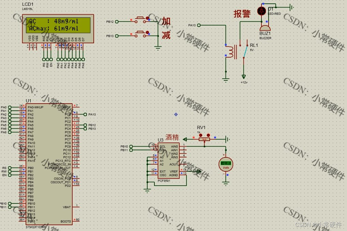This screenshot has width=347, height=231.
Task: Select the PA13 terminal on U1's PC0 pin
Action: coord(85,114)
